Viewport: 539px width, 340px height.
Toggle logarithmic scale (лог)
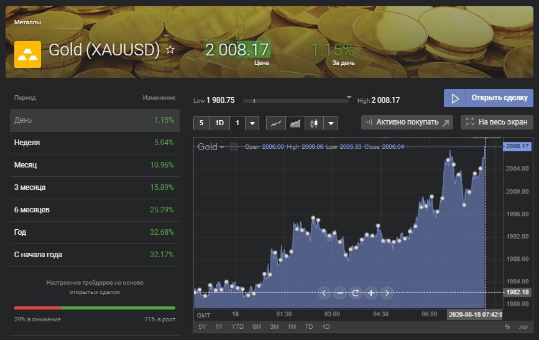tap(524, 327)
